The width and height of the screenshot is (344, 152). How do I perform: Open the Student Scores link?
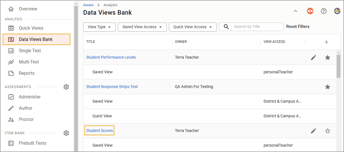100,131
